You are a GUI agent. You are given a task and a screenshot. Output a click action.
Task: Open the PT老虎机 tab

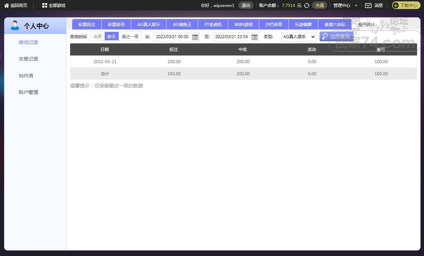[213, 25]
